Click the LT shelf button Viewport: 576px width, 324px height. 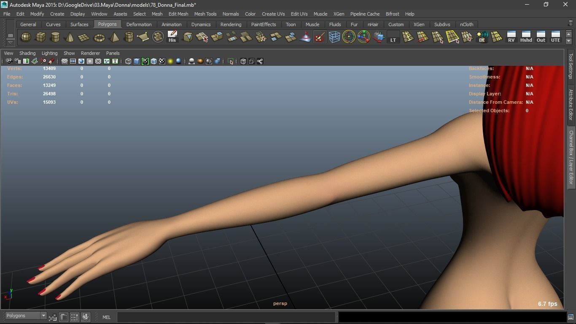click(393, 37)
